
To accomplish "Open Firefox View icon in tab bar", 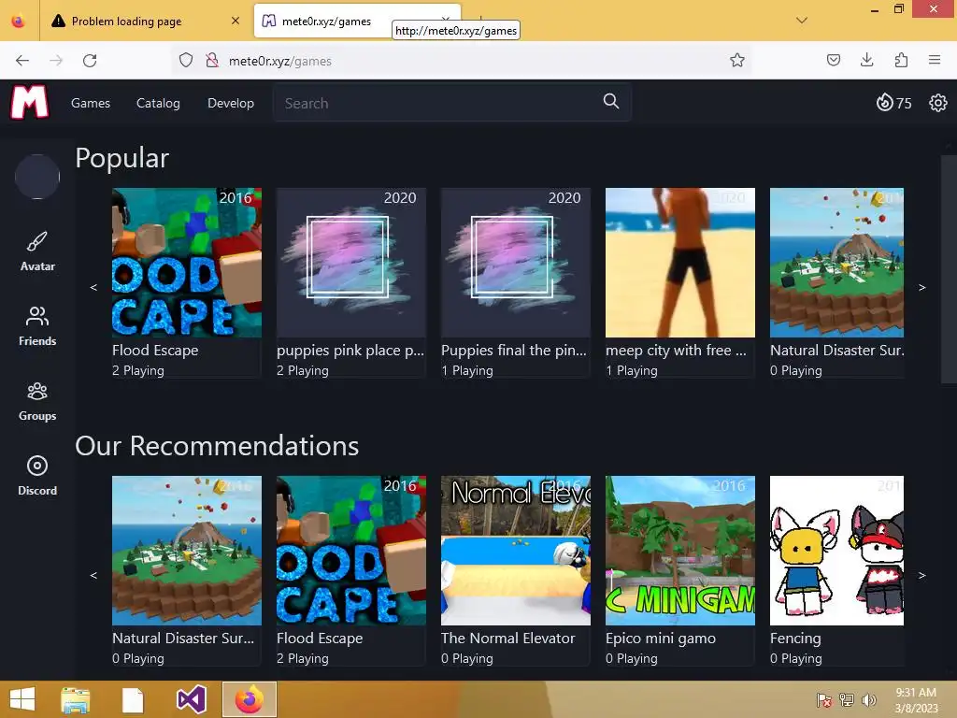I will [19, 21].
